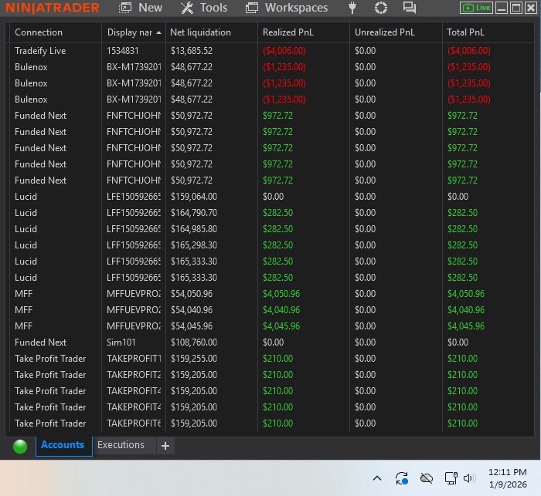This screenshot has width=541, height=496.
Task: Open the Workspaces menu
Action: click(x=287, y=8)
